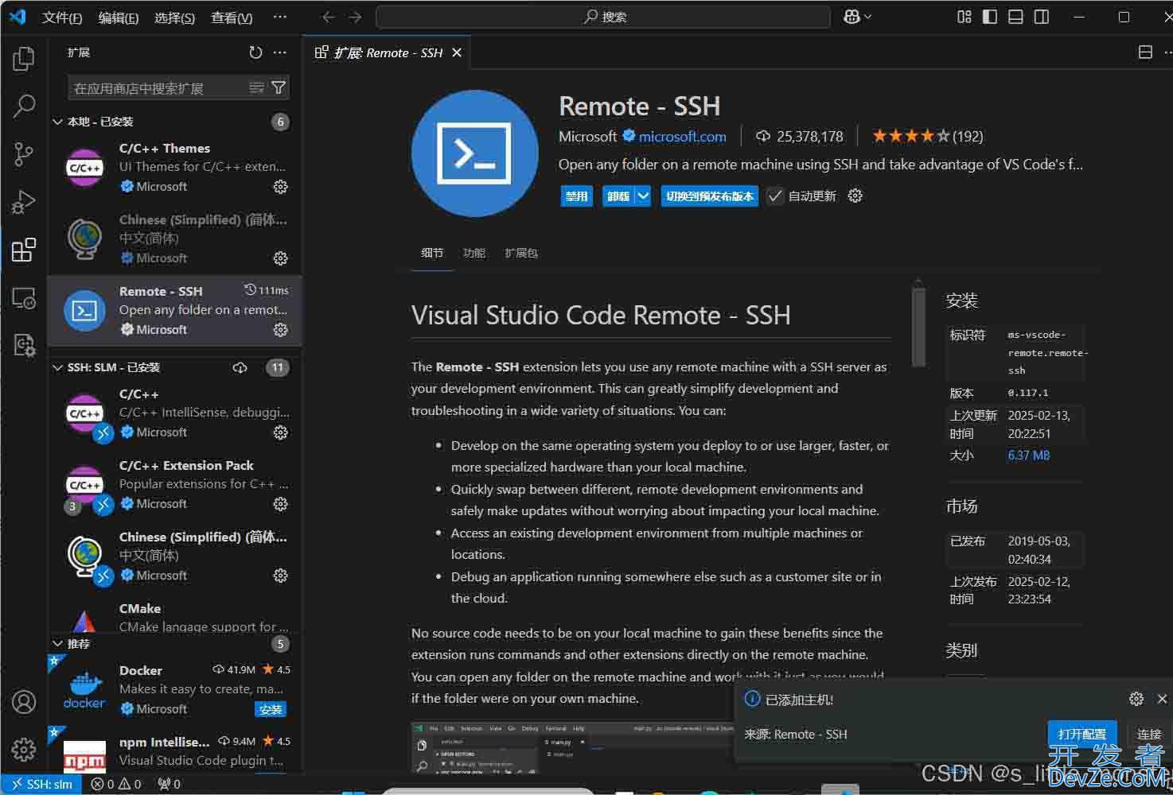The width and height of the screenshot is (1173, 795).
Task: Open errors and warnings in status bar
Action: click(x=116, y=784)
